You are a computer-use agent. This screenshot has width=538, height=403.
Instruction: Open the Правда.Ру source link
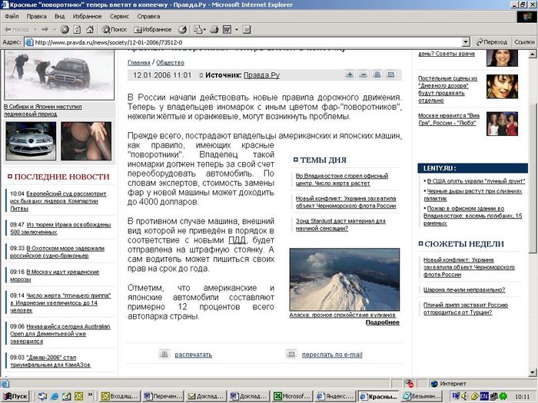click(261, 75)
